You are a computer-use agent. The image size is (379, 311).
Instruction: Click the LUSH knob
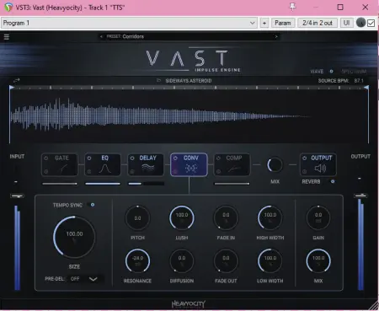click(x=182, y=218)
